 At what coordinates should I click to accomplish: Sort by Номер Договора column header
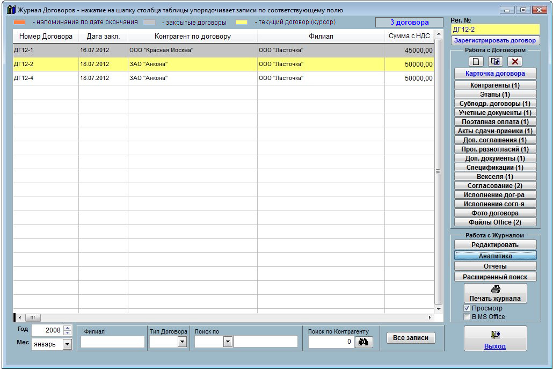click(x=46, y=37)
